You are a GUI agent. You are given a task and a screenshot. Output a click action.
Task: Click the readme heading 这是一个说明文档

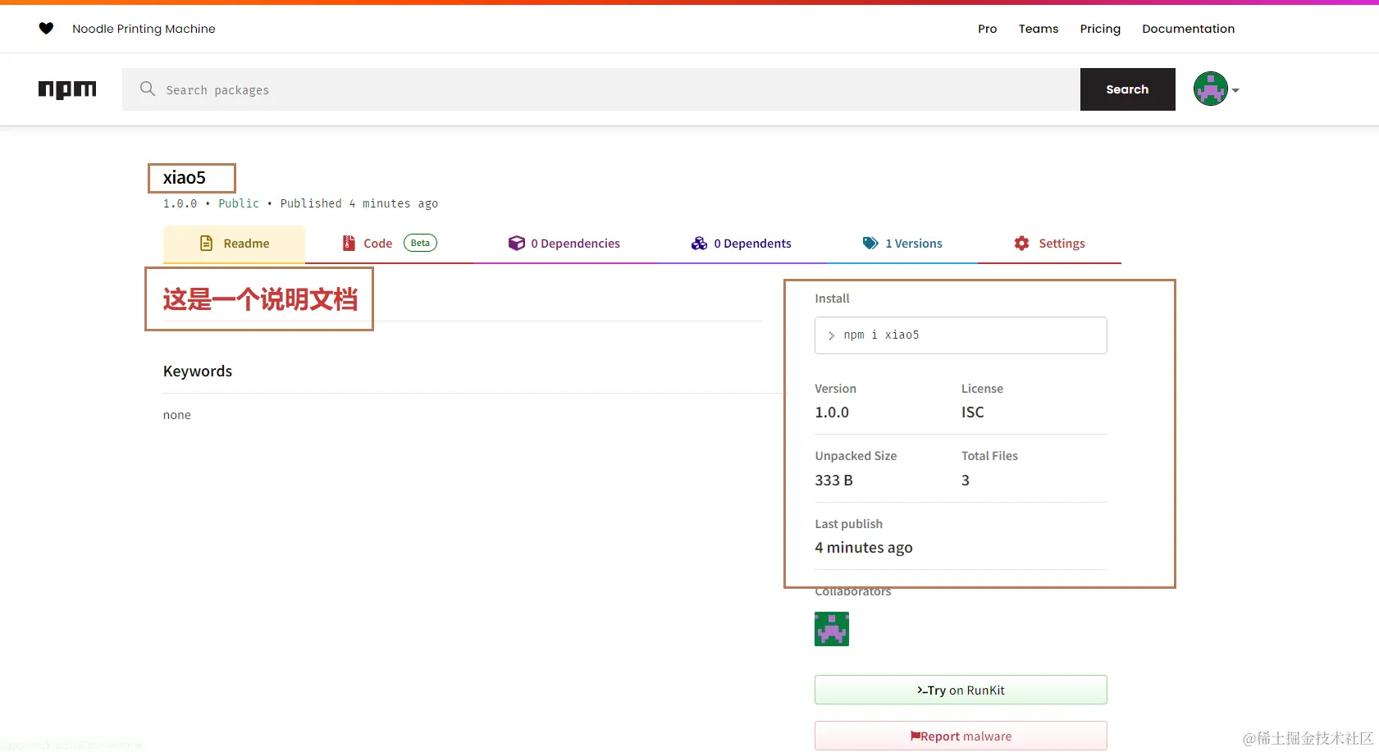pyautogui.click(x=260, y=299)
